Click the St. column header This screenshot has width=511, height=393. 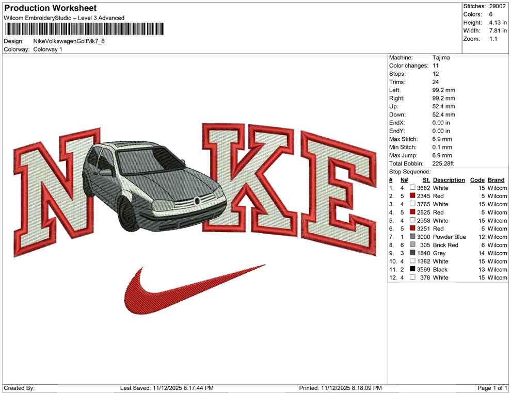(x=425, y=179)
